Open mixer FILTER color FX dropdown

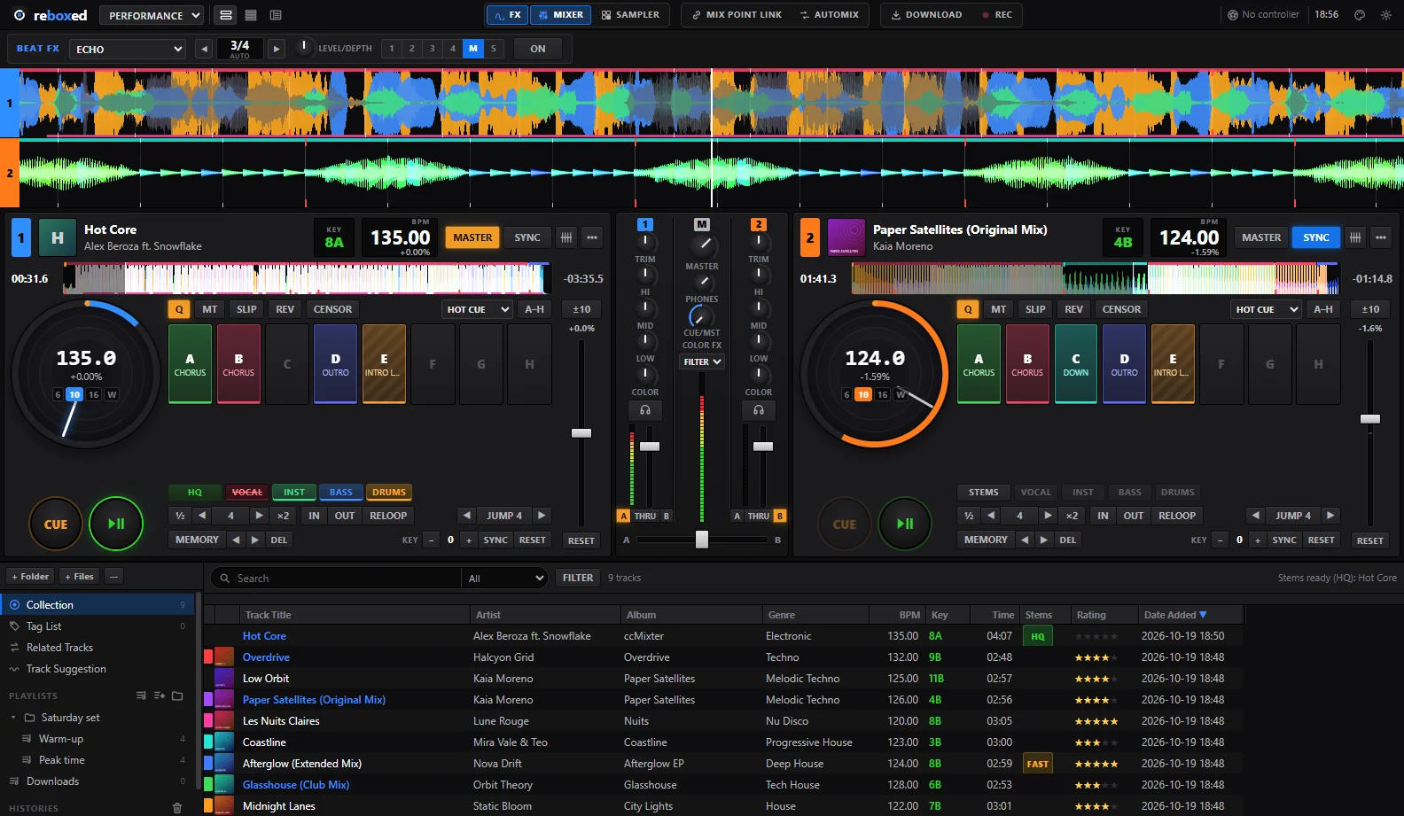coord(702,361)
